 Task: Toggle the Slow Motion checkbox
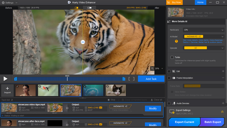(x=172, y=92)
